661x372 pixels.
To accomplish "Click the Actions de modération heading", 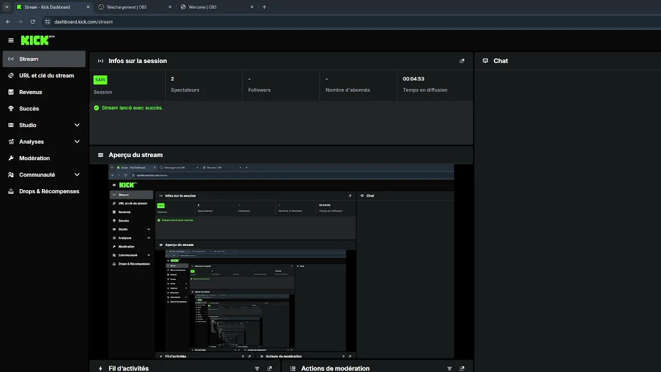I will (x=335, y=368).
